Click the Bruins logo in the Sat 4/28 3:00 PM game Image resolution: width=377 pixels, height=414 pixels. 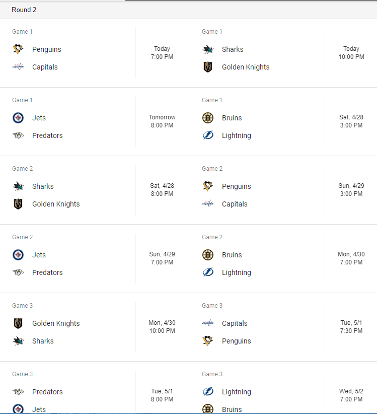[208, 118]
